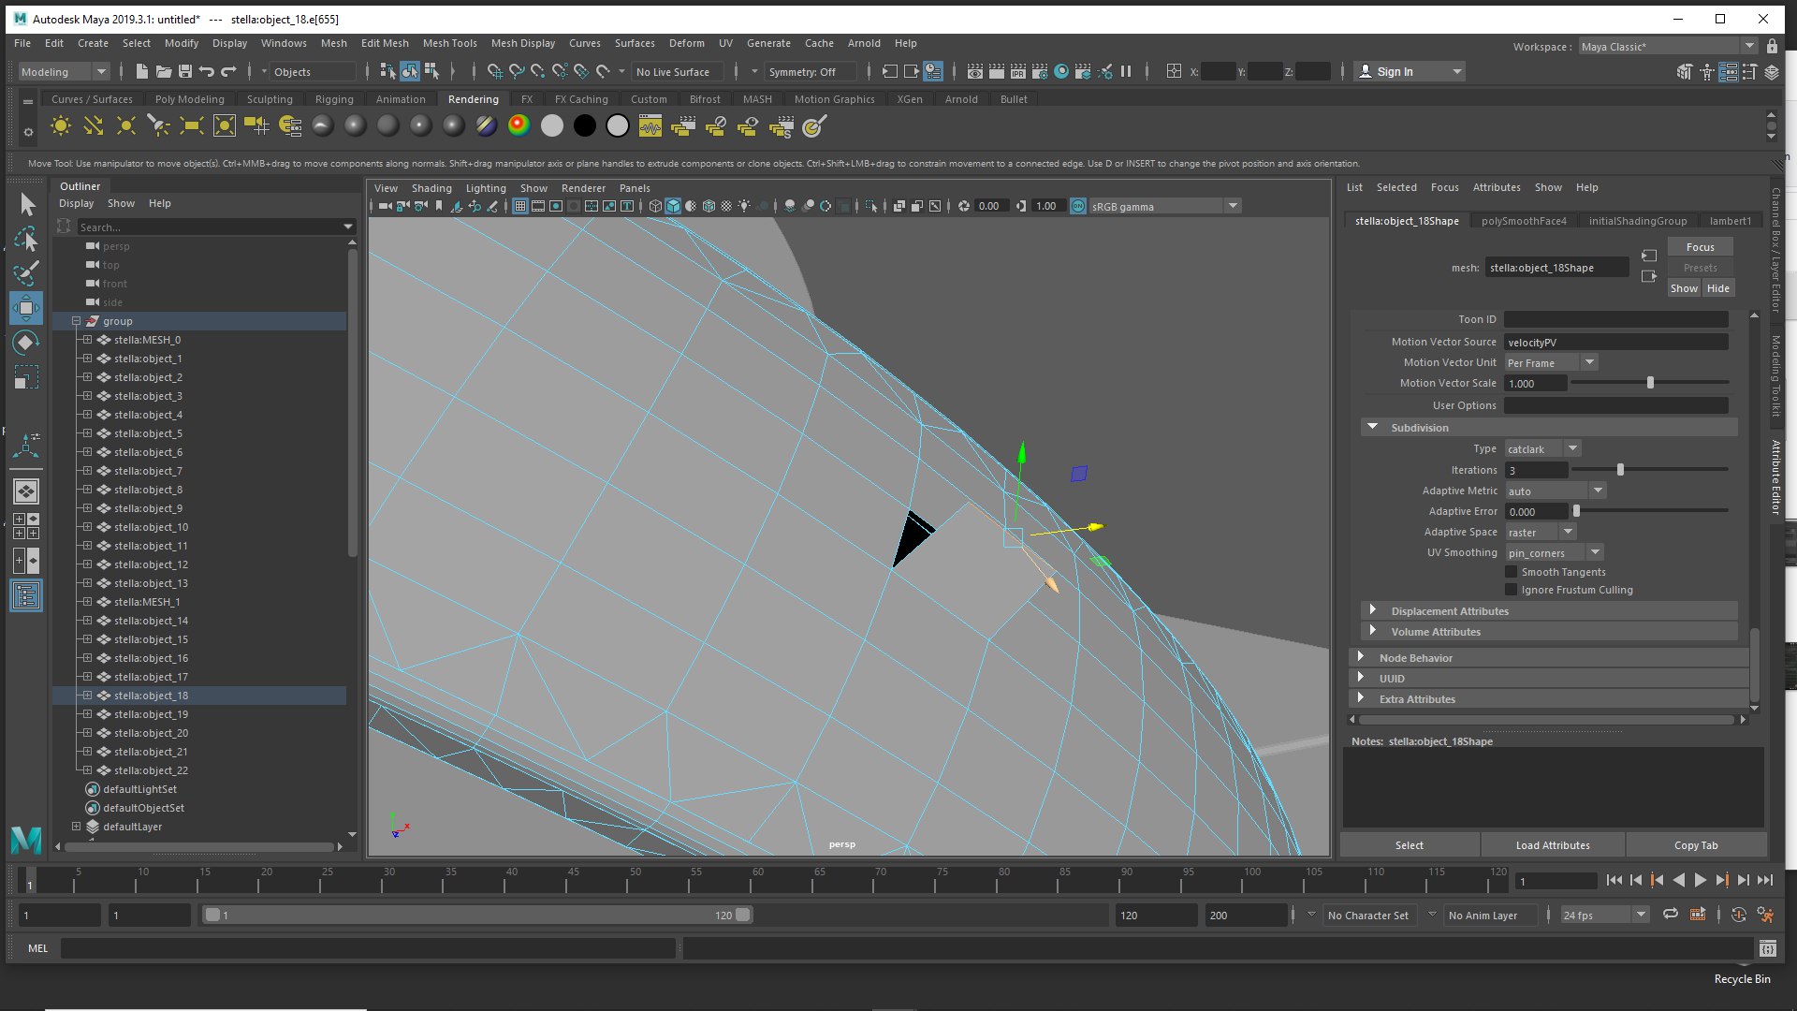The height and width of the screenshot is (1011, 1797).
Task: Toggle Smooth Tangents checkbox
Action: point(1511,572)
